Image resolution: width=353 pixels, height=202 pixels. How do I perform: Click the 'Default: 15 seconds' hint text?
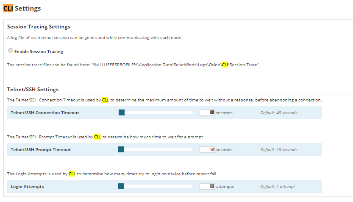point(278,150)
